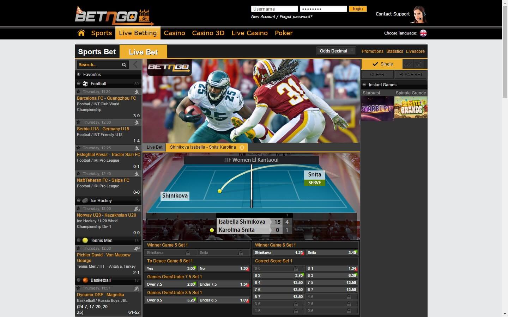Open the Poker menu
The width and height of the screenshot is (508, 317).
pos(284,33)
